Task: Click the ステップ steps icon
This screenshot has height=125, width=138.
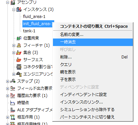Action: click(13, 81)
